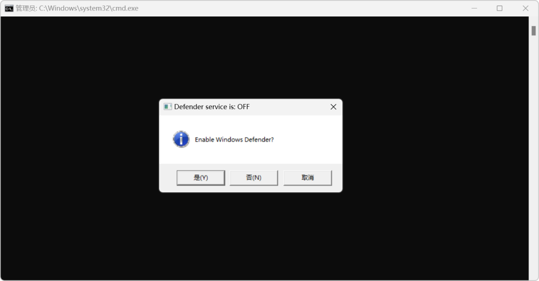This screenshot has height=281, width=539.
Task: Click the cmd window vertical scrollbar thumb
Action: tap(534, 31)
